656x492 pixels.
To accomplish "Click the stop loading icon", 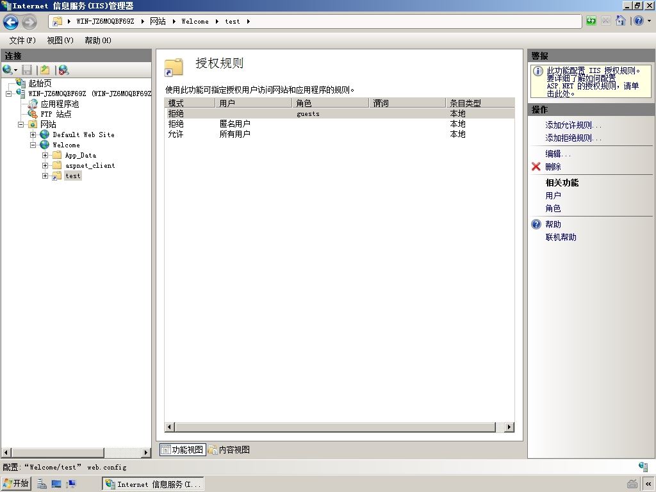I will 605,21.
